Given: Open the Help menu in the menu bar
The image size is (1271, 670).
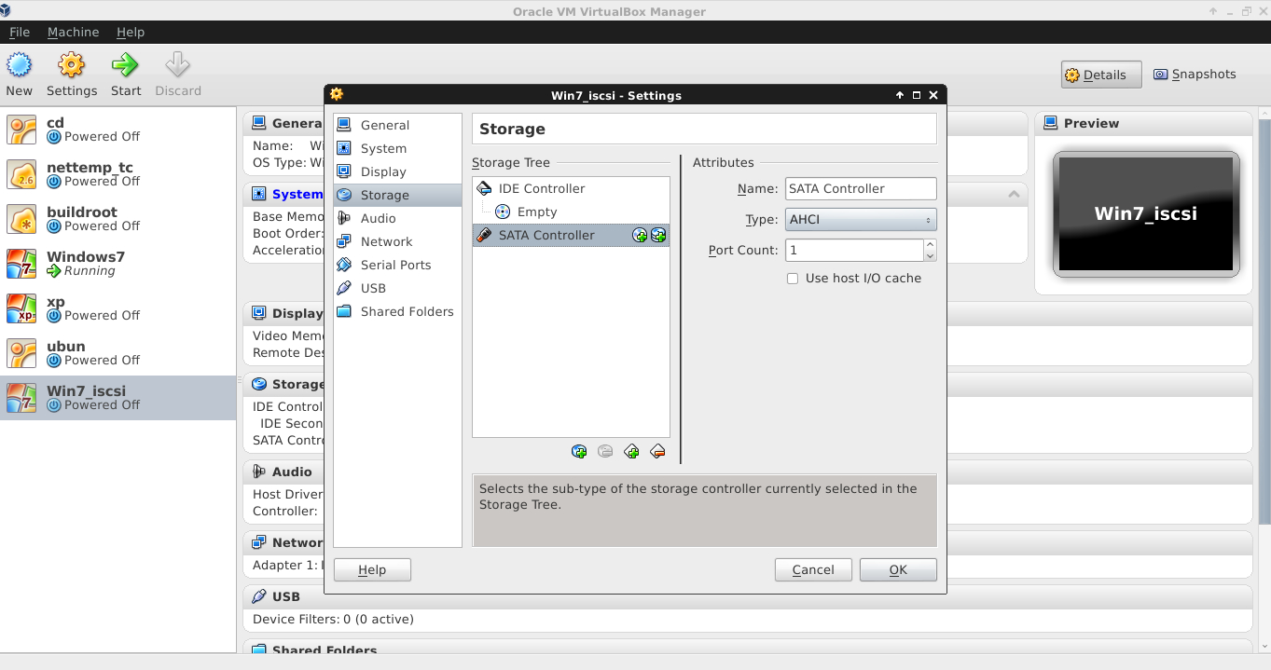Looking at the screenshot, I should tap(131, 32).
